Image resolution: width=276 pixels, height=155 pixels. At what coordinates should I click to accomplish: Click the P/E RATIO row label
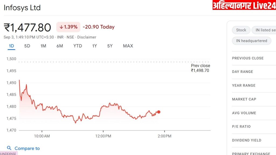241,126
